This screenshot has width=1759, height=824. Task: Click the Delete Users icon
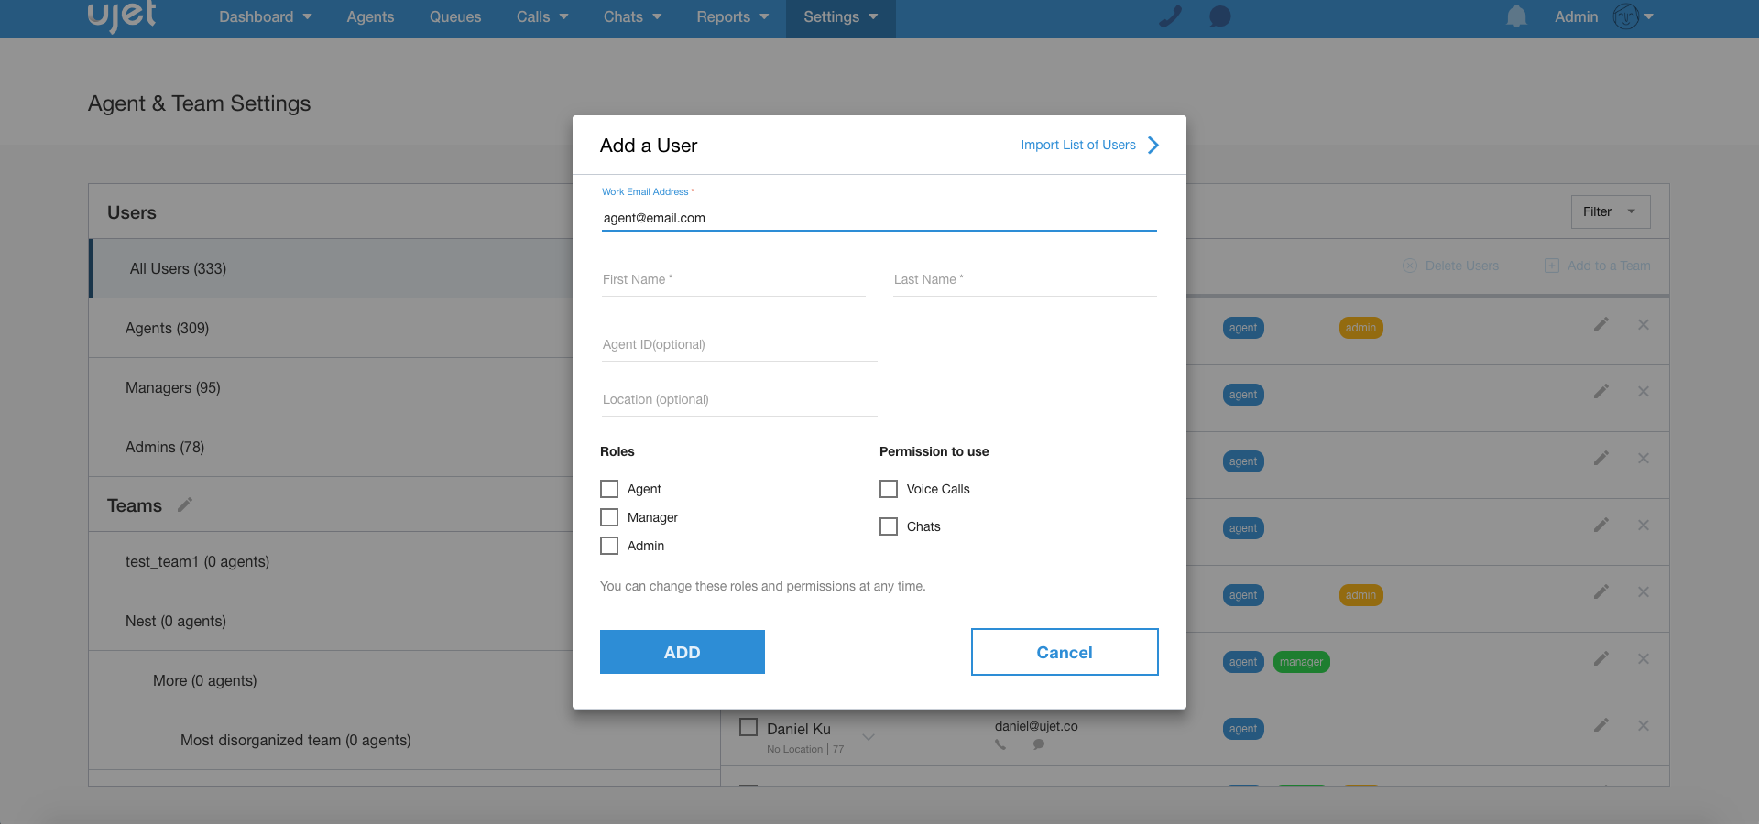(x=1409, y=266)
